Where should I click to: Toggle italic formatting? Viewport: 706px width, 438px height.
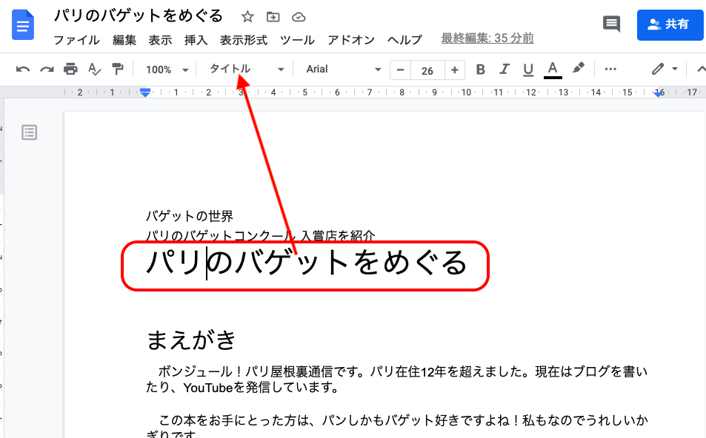tap(504, 70)
